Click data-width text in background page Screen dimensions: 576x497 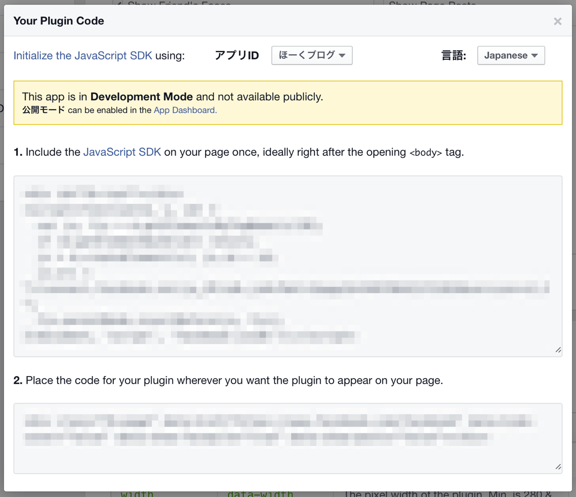[260, 493]
